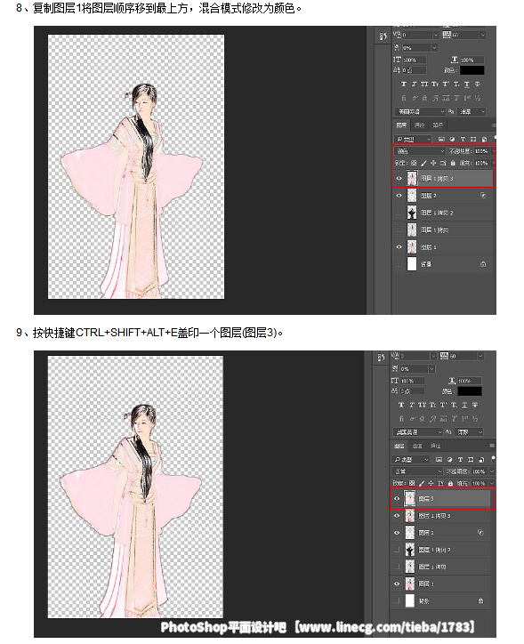Lock all padlock icon in step 8 screenshot

coord(453,163)
